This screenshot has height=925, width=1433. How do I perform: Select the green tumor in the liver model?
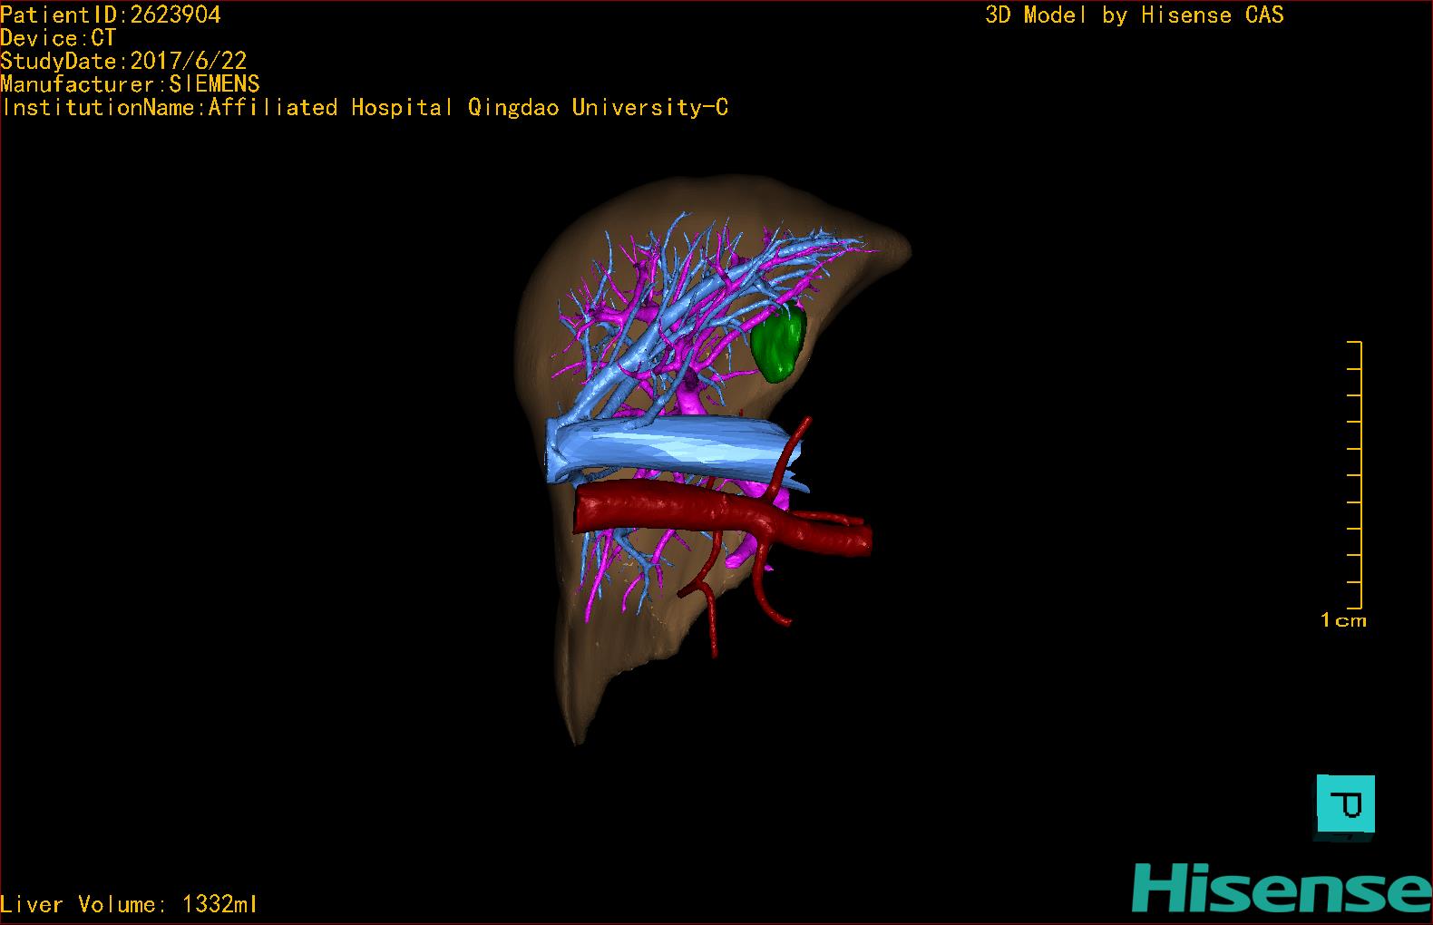click(x=778, y=342)
